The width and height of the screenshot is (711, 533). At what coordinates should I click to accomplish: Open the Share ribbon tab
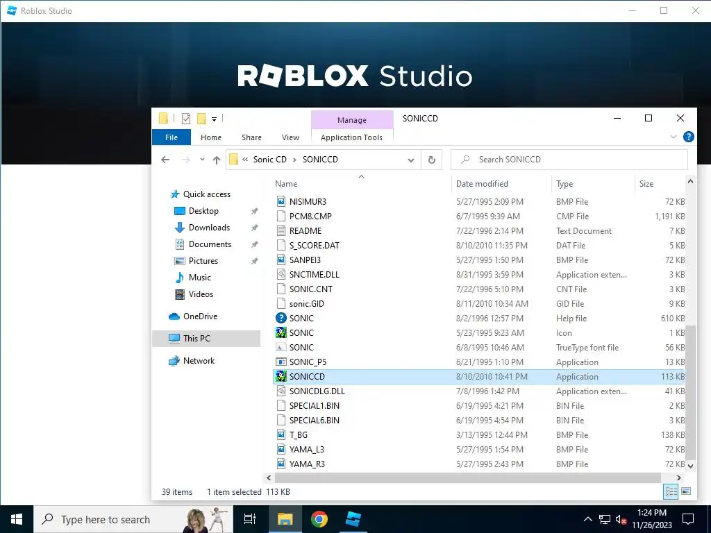pyautogui.click(x=251, y=137)
